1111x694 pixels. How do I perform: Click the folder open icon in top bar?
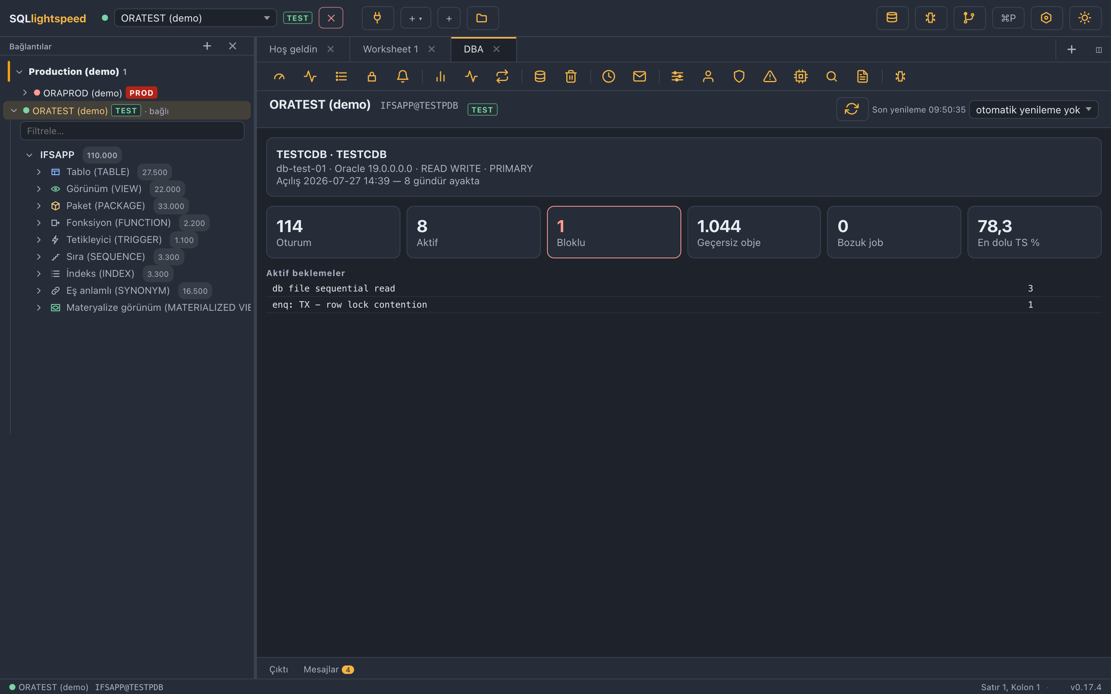483,18
